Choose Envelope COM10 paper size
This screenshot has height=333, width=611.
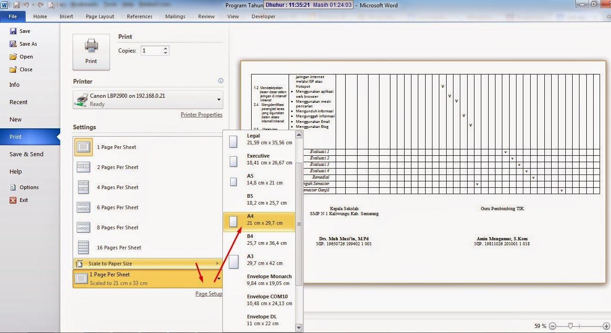click(x=259, y=300)
